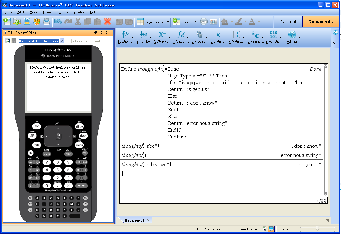Close the Document1 tab
The height and width of the screenshot is (234, 341).
[x=148, y=220]
